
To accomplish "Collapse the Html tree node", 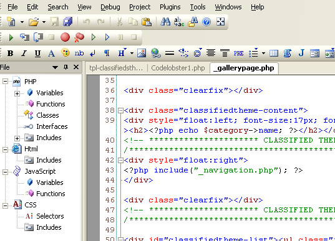I will click(6, 149).
